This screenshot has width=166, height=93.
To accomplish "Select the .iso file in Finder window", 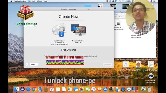I will (118, 25).
